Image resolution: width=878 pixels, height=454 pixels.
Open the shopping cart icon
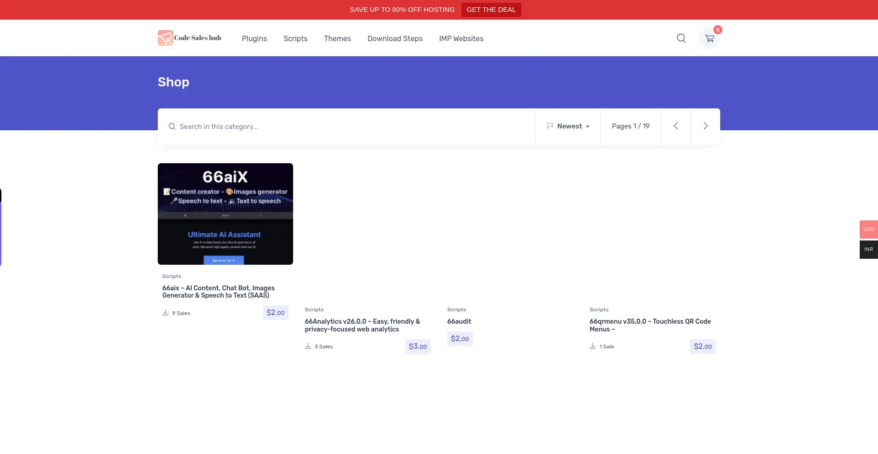(709, 38)
